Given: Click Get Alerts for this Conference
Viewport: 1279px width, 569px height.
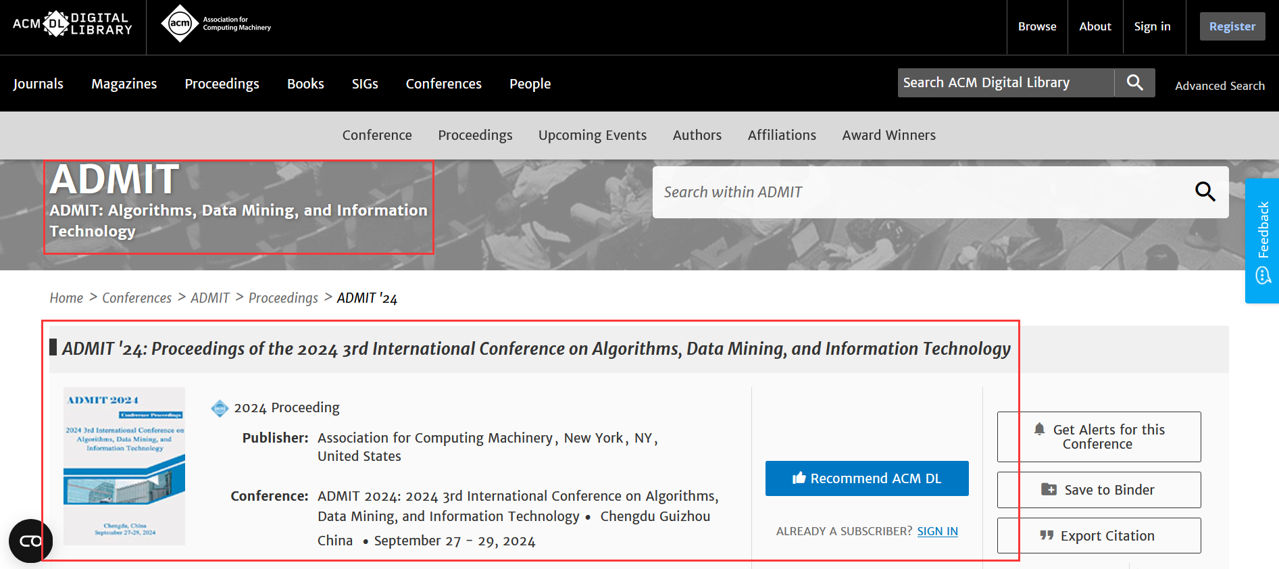Looking at the screenshot, I should (x=1099, y=437).
